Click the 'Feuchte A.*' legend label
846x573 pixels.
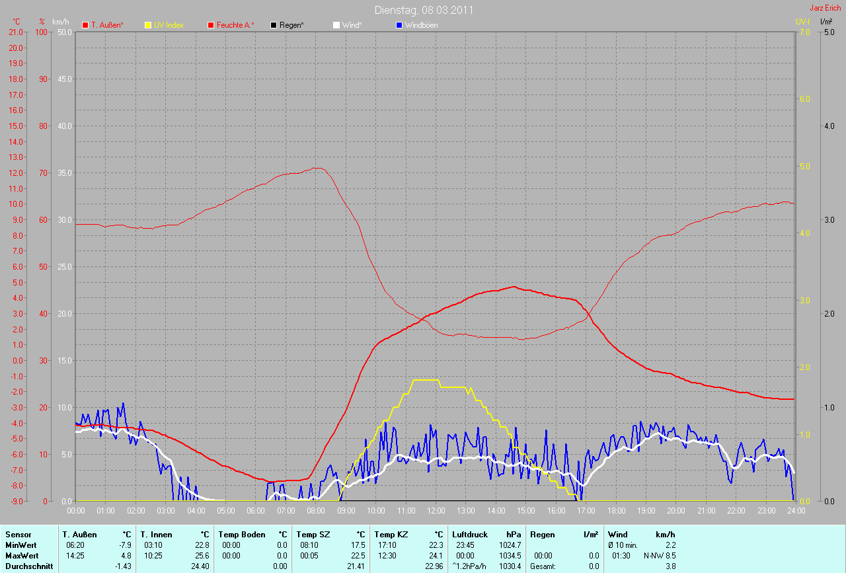tap(235, 25)
